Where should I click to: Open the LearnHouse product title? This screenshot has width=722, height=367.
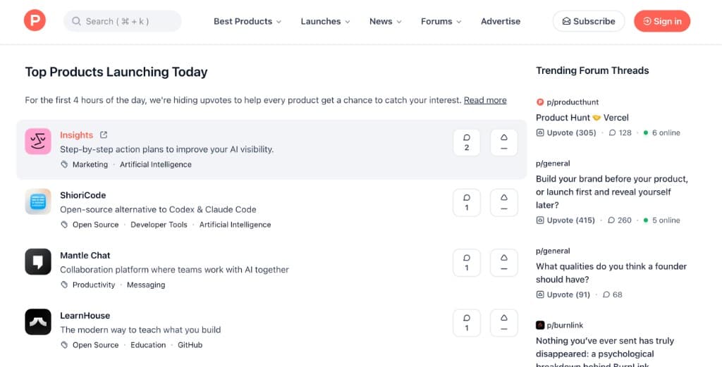click(x=85, y=316)
